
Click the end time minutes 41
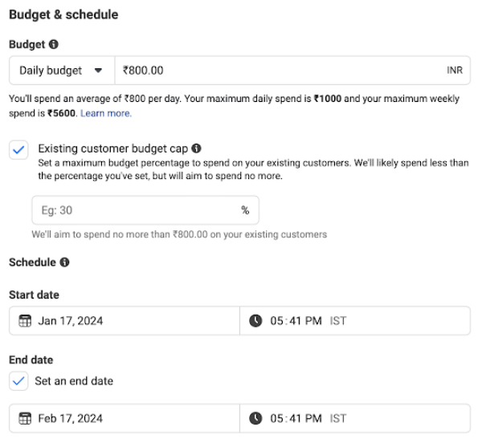(295, 418)
